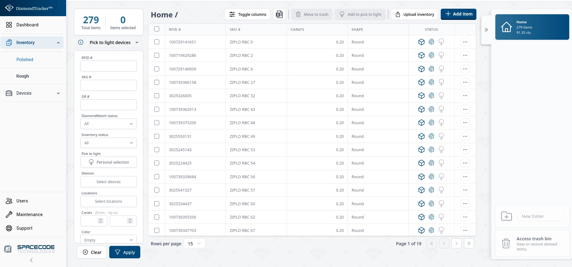Click the lightbulb icon for ZIPLO RBC 27
This screenshot has height=267, width=572.
pyautogui.click(x=441, y=82)
